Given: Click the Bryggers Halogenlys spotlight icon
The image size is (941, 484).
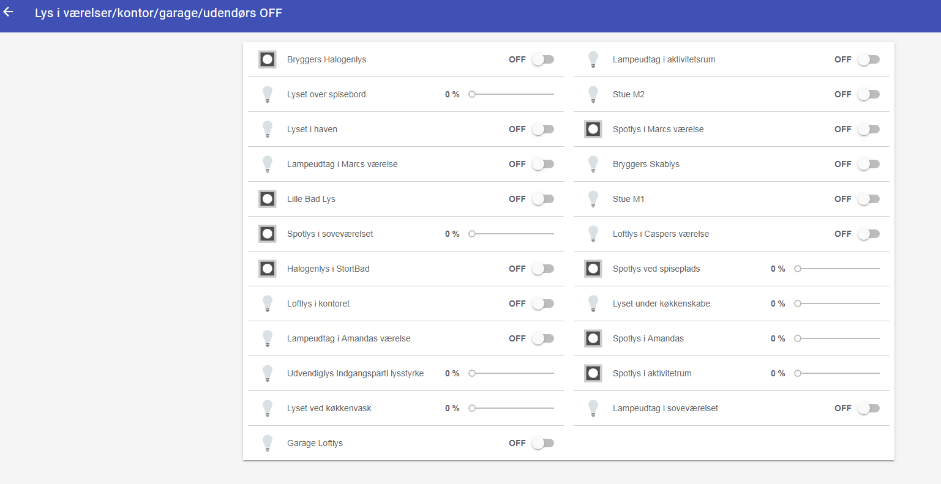Looking at the screenshot, I should tap(268, 59).
